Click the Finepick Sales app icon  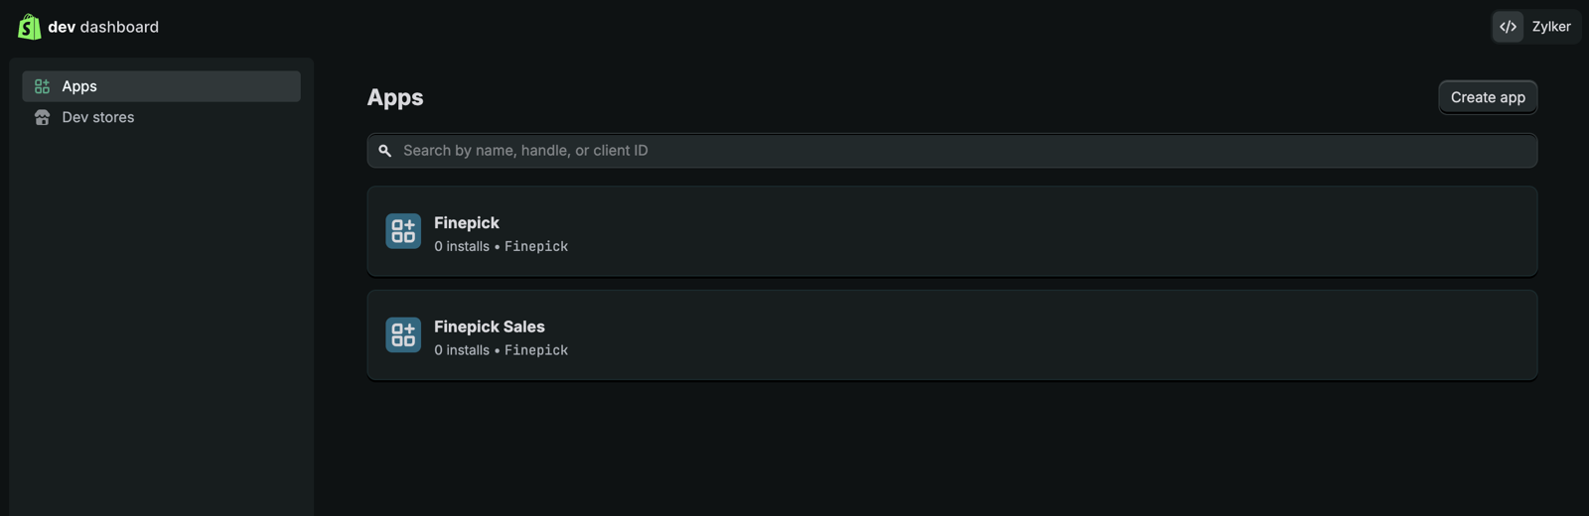[x=403, y=335]
